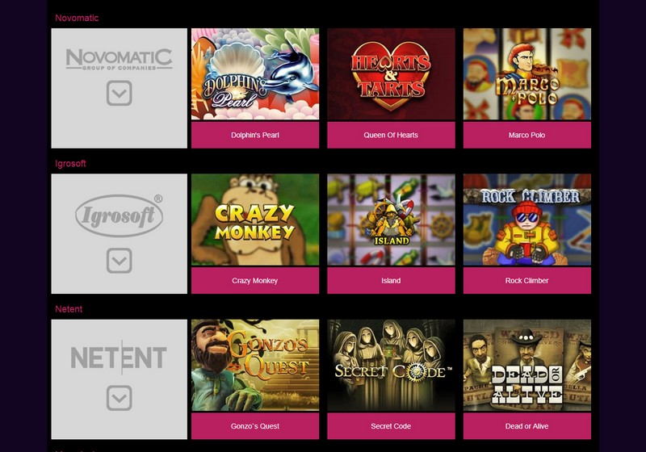Open the Rock Climber game image

527,220
